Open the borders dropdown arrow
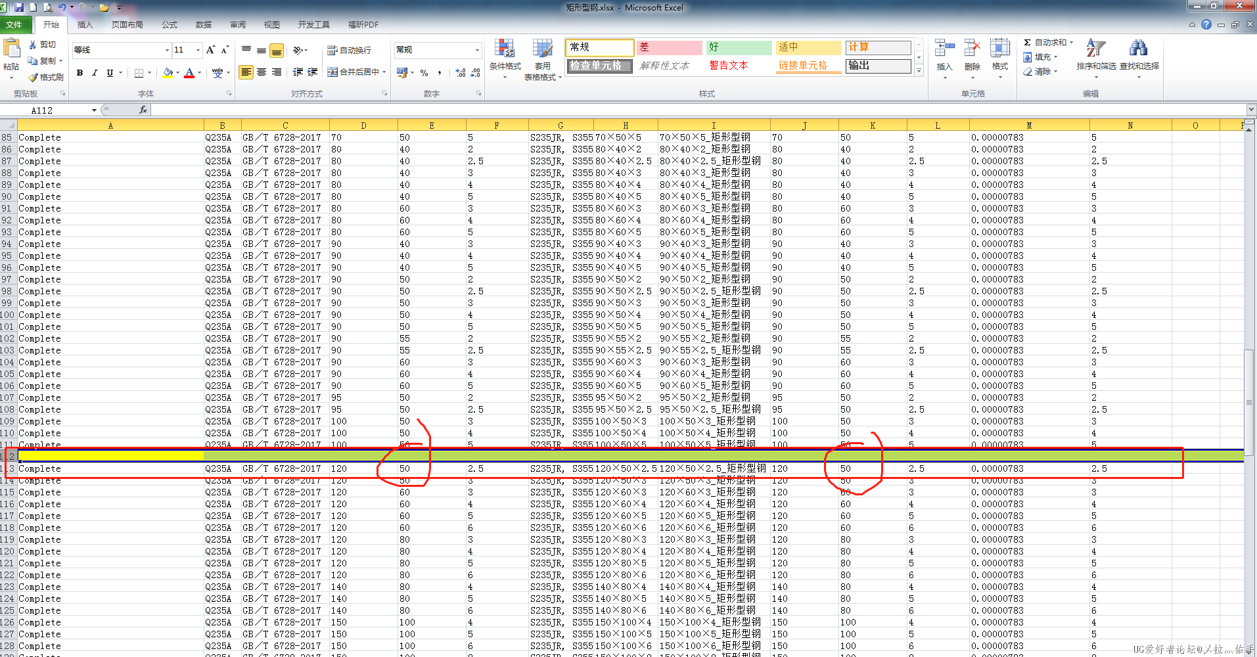The height and width of the screenshot is (657, 1257). (150, 73)
